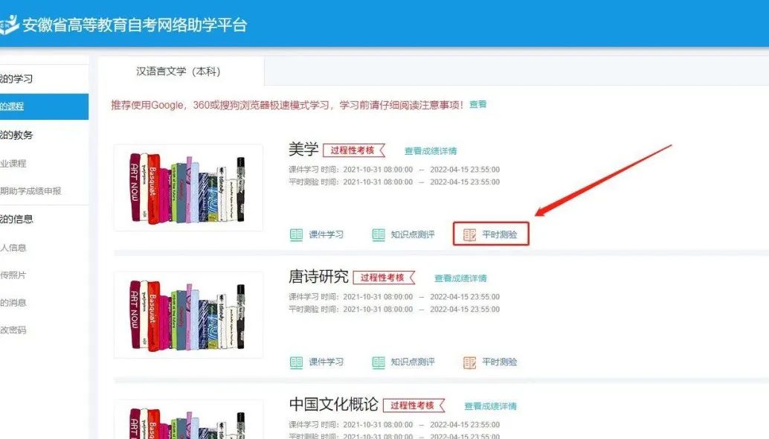769x439 pixels.
Task: Open 课件学习 book icon for 美学
Action: pyautogui.click(x=296, y=235)
